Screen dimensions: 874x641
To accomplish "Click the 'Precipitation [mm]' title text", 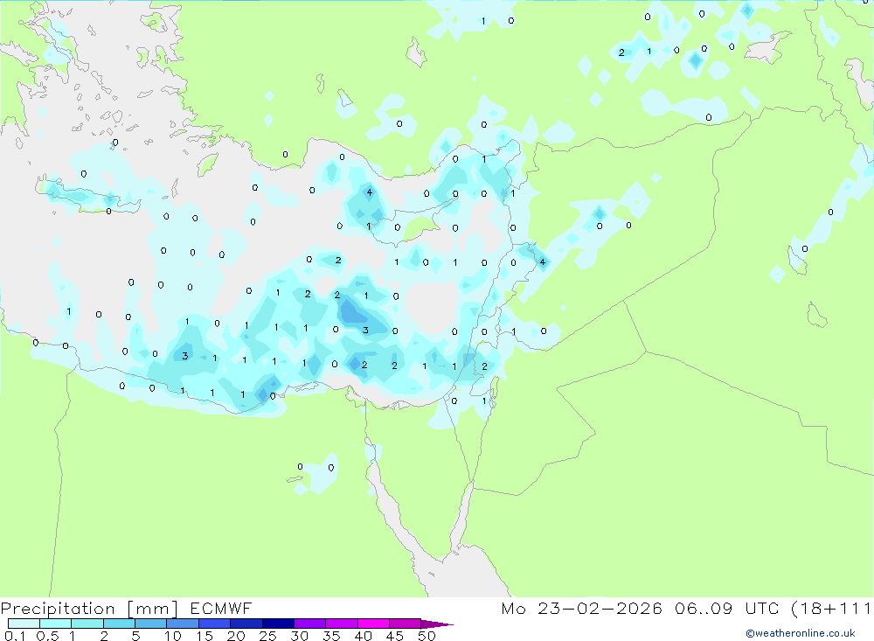I will click(x=89, y=609).
